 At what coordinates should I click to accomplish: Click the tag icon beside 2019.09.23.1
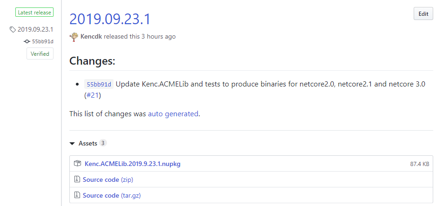click(13, 29)
